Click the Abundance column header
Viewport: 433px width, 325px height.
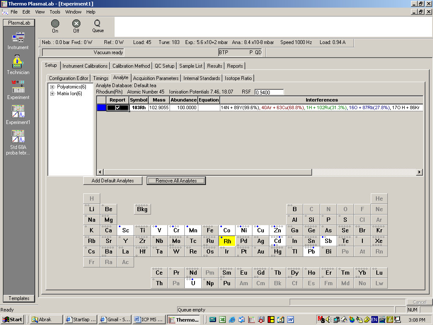point(184,100)
